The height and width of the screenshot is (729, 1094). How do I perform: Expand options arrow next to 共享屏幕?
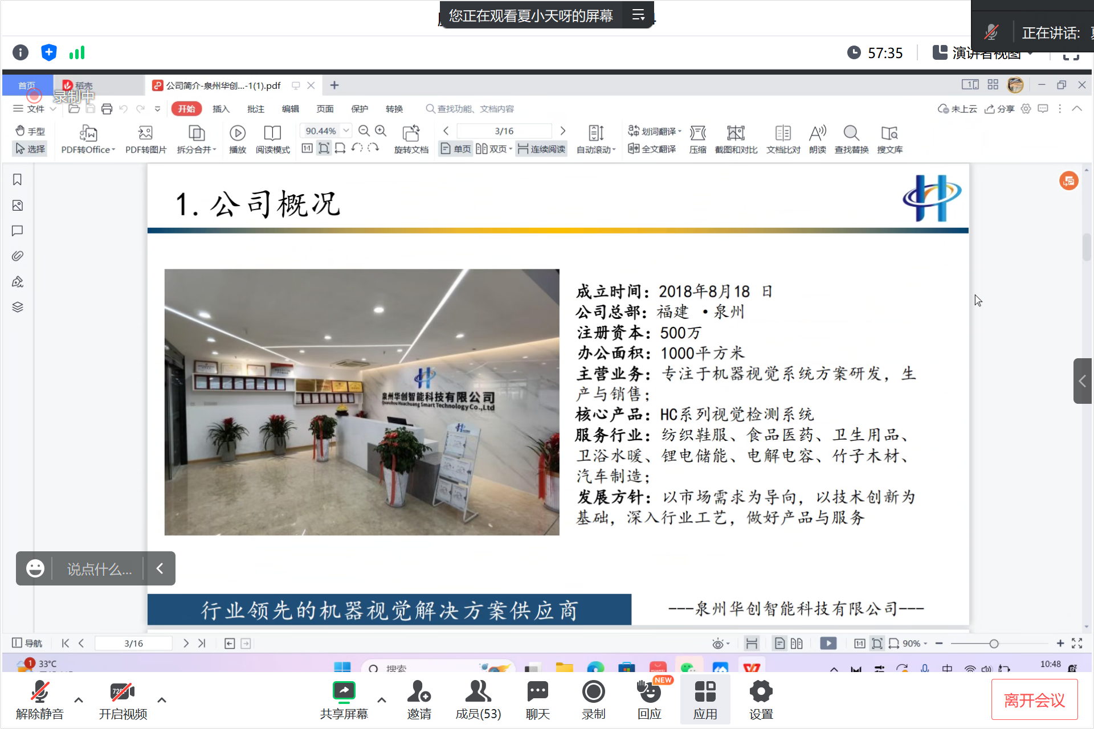[382, 700]
